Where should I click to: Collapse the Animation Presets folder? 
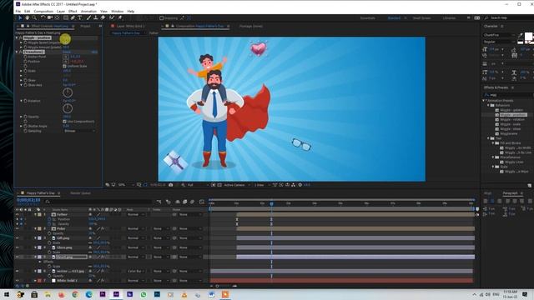(484, 101)
